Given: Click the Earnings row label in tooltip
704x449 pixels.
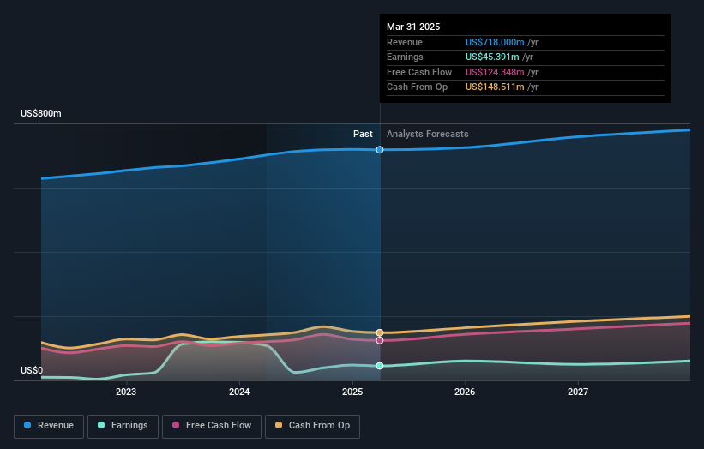Looking at the screenshot, I should pos(405,57).
